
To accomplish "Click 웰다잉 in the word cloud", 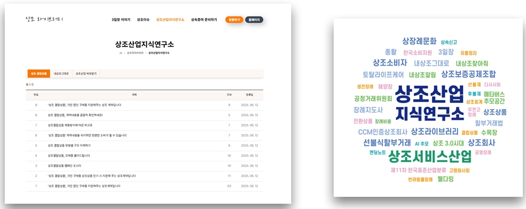I will click(445, 179).
